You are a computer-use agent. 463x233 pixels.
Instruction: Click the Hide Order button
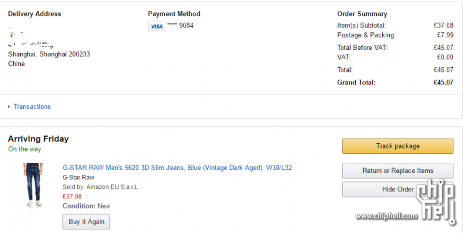(x=398, y=189)
